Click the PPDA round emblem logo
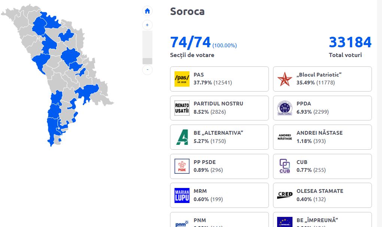Image resolution: width=382 pixels, height=227 pixels. (285, 108)
